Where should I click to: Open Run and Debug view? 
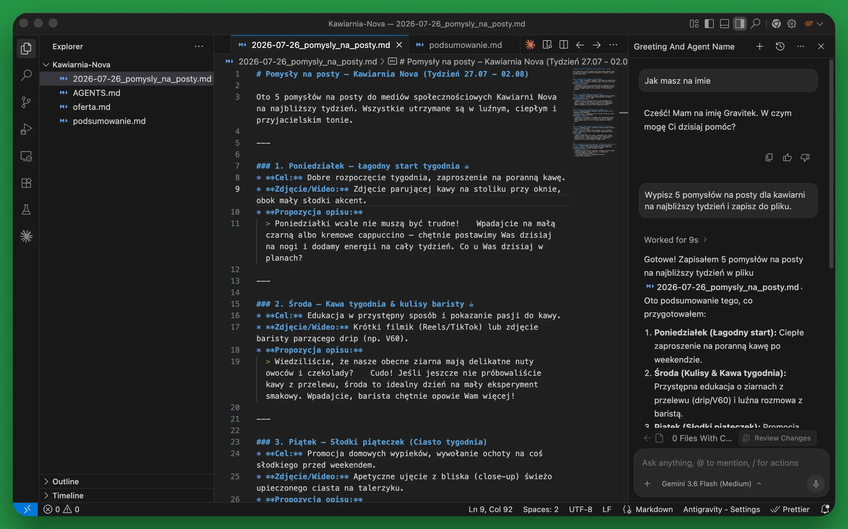tap(26, 129)
